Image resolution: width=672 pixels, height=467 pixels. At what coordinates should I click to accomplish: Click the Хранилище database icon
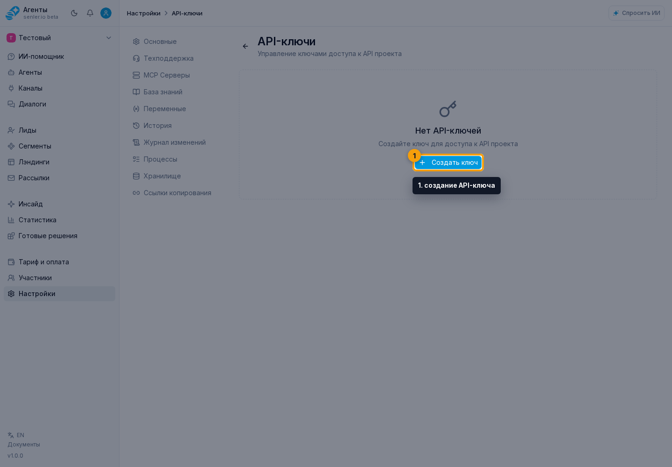[136, 176]
